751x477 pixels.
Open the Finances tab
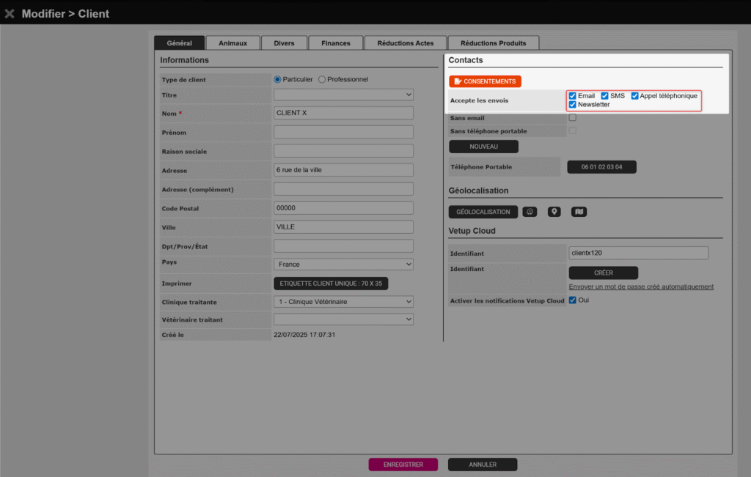(x=335, y=43)
